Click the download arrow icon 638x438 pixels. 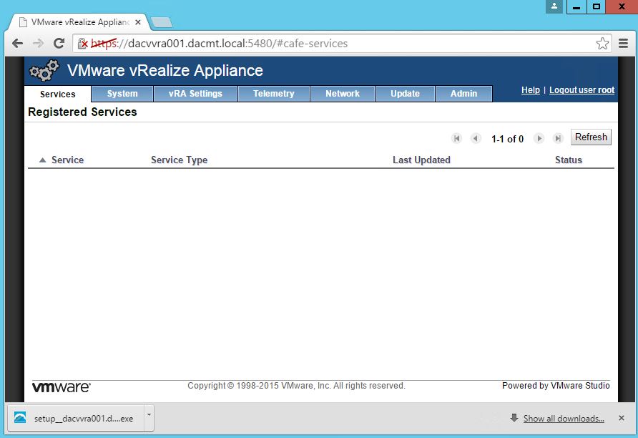tap(514, 418)
